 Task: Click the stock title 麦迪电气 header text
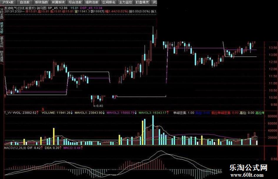pos(11,8)
